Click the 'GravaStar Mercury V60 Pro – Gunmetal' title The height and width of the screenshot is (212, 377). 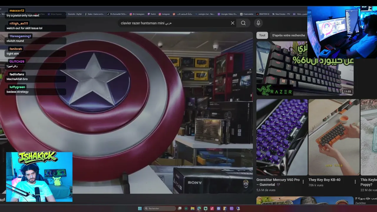278,182
